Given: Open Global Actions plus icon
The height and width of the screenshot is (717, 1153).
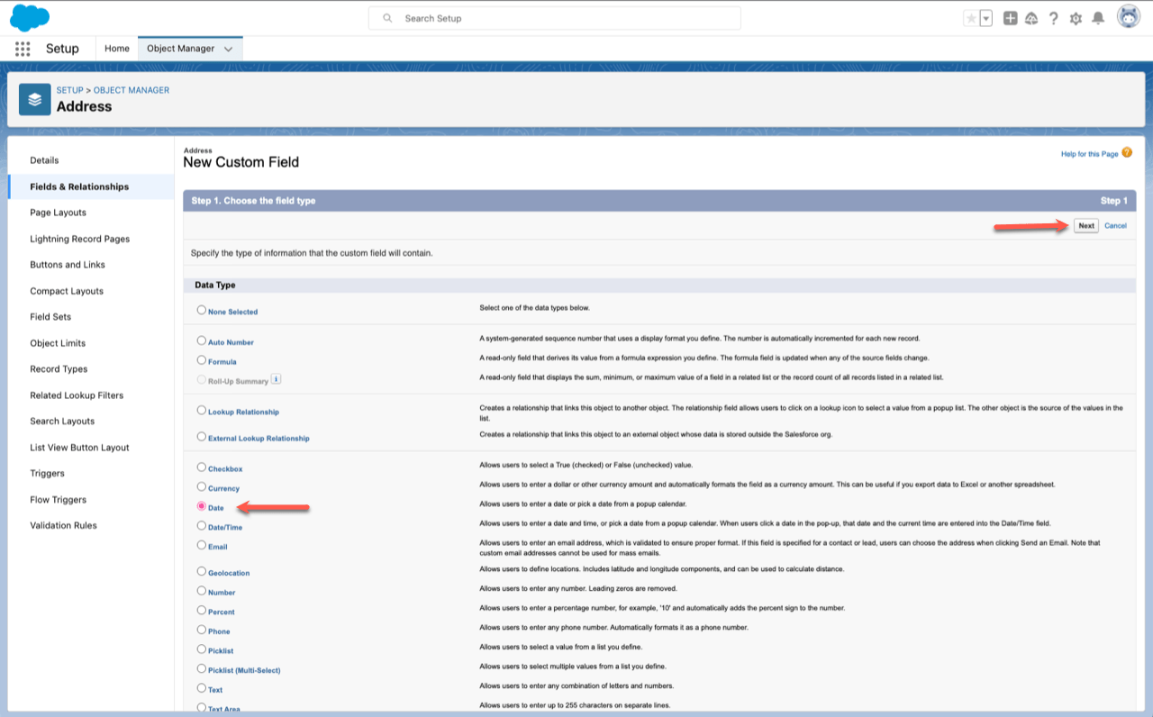Looking at the screenshot, I should tap(1010, 18).
